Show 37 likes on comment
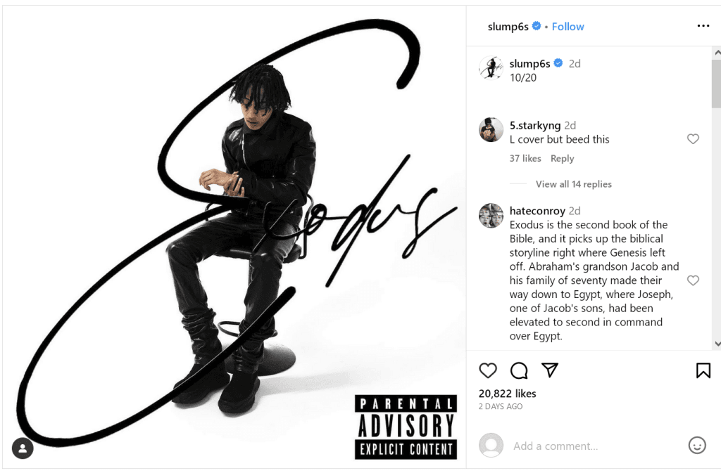 (525, 158)
